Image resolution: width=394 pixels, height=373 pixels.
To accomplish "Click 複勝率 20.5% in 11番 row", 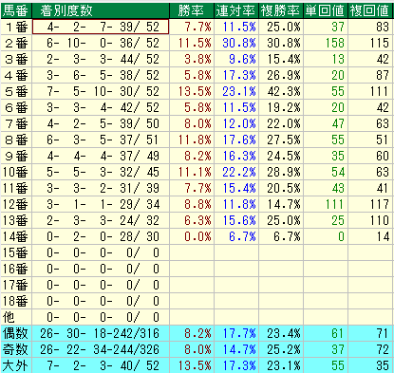I will tap(281, 188).
